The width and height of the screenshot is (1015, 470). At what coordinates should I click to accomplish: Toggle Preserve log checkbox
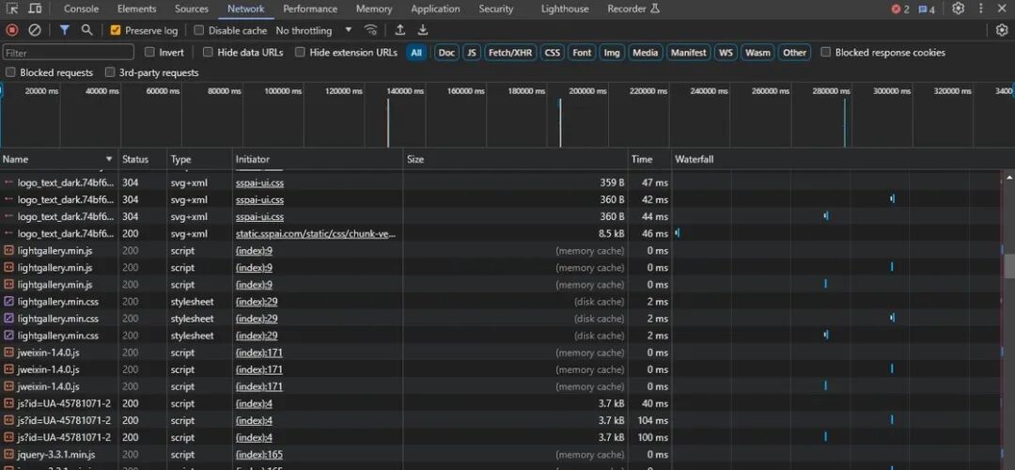[116, 30]
